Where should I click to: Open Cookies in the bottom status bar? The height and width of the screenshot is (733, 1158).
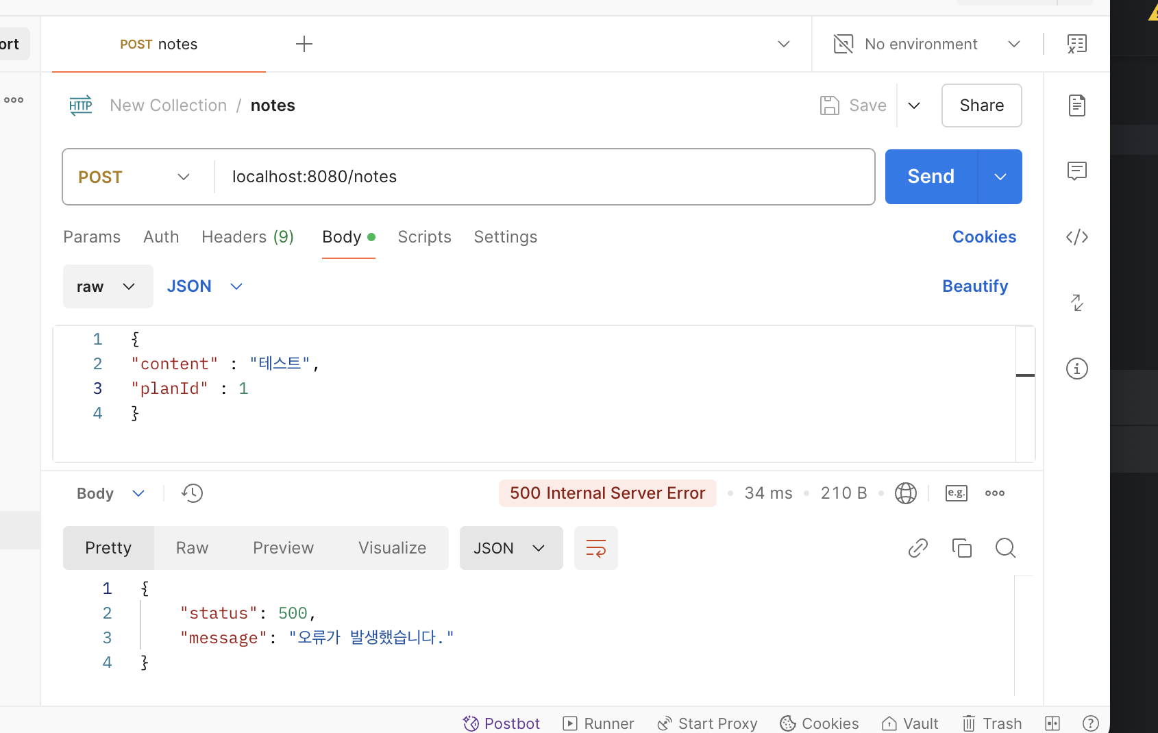(x=820, y=723)
